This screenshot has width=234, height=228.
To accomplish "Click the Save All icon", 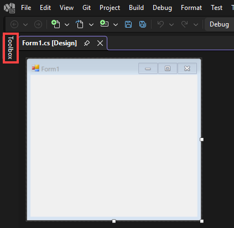I will click(143, 24).
